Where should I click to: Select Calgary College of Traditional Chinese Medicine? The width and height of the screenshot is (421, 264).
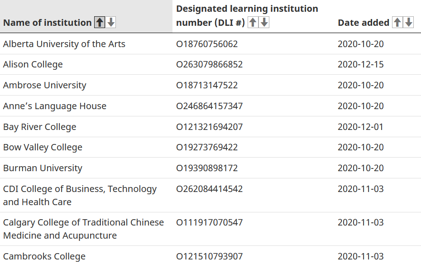click(x=83, y=229)
